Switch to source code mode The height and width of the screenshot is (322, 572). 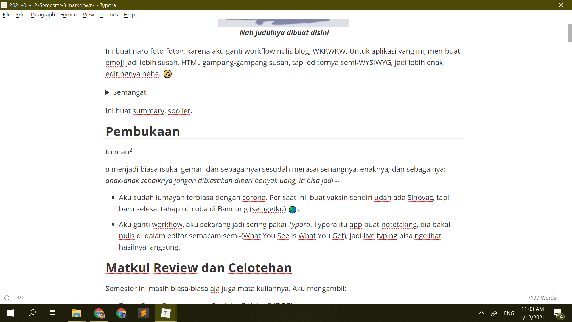(20, 298)
